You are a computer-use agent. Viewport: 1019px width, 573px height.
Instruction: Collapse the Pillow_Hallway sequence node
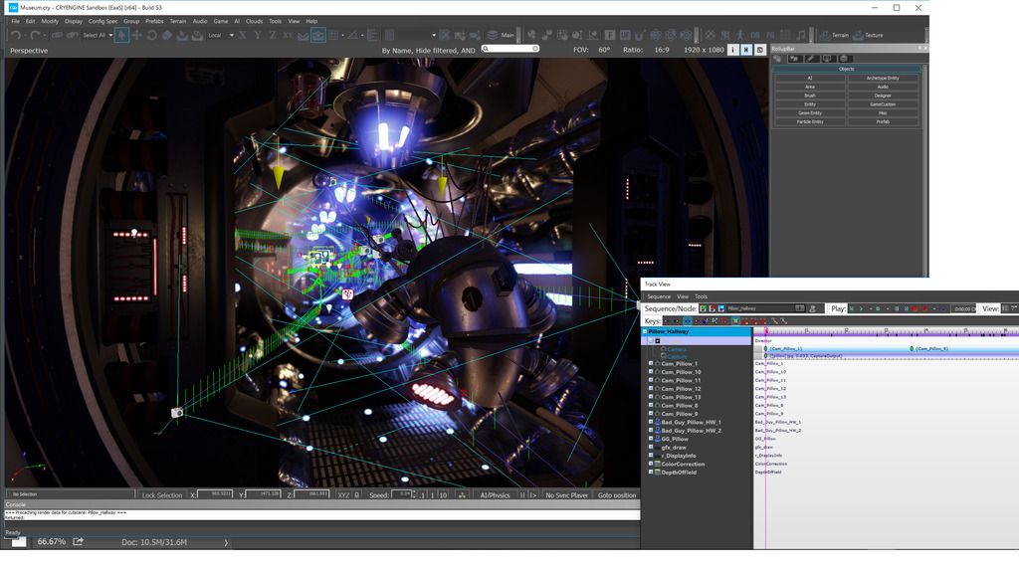645,331
